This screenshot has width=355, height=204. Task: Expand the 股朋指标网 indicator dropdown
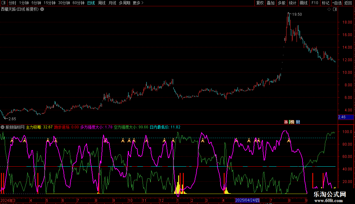tap(3, 127)
